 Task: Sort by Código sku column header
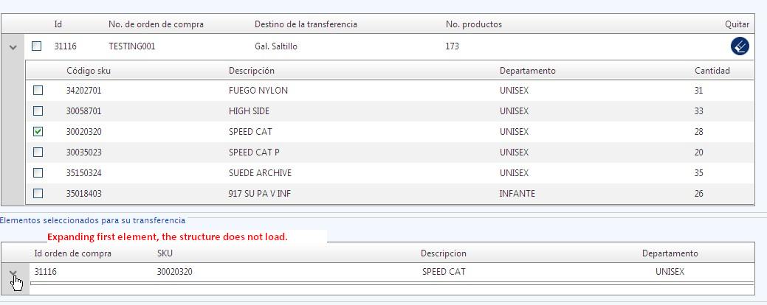click(89, 71)
